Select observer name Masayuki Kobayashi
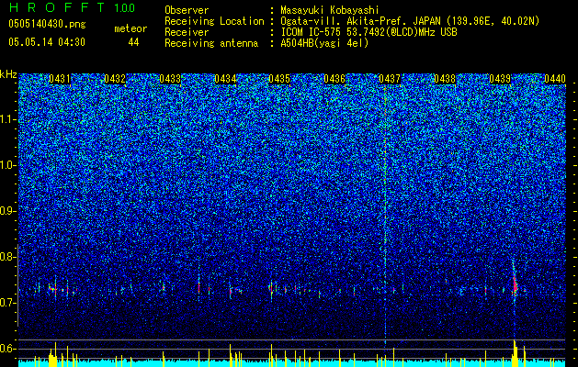Image resolution: width=578 pixels, height=367 pixels. 330,10
